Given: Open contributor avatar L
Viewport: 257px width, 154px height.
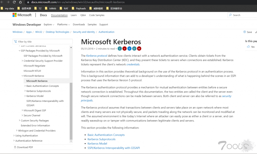Looking at the screenshot, I should (x=120, y=49).
